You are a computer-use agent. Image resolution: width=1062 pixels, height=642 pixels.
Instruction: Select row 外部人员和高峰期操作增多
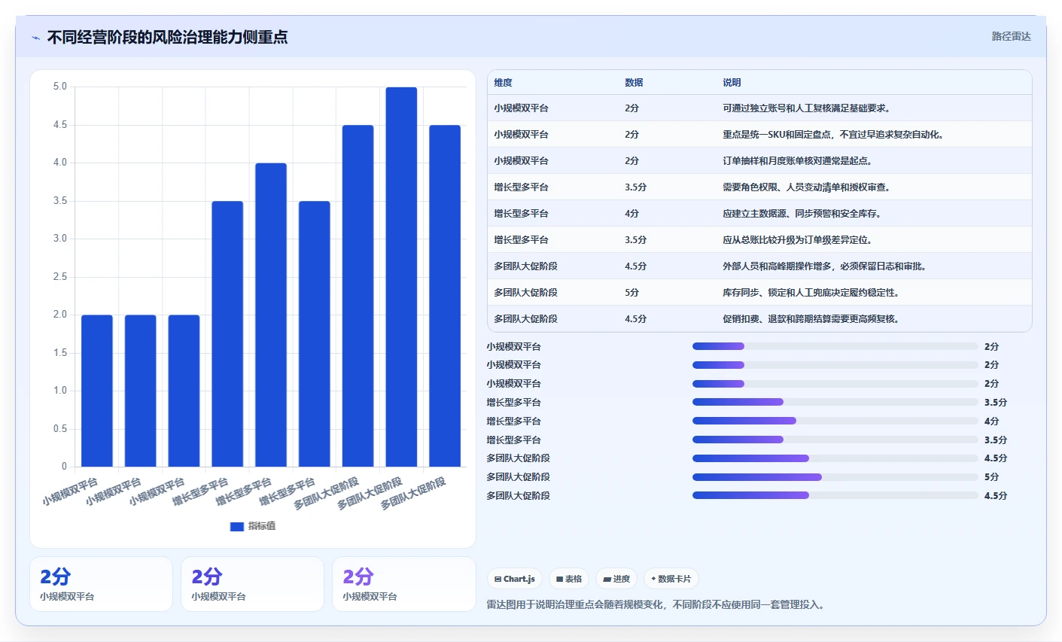[x=759, y=266]
